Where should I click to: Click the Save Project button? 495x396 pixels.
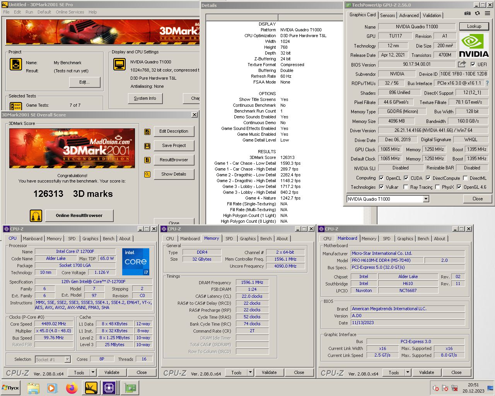point(174,146)
